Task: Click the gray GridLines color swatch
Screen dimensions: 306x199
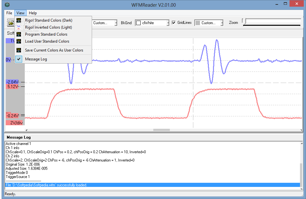Action: click(198, 23)
